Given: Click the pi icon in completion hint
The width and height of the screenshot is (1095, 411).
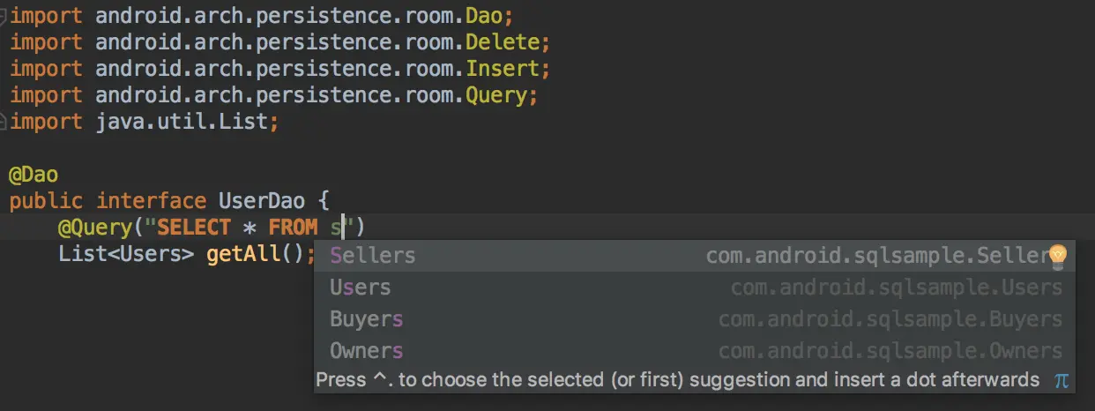Looking at the screenshot, I should pos(1061,380).
